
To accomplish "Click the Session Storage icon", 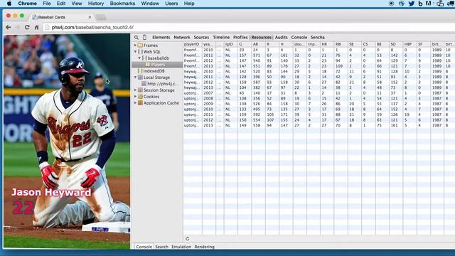I will [140, 90].
